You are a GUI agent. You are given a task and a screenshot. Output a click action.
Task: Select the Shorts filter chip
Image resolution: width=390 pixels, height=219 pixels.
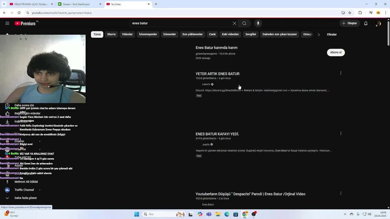(x=111, y=34)
